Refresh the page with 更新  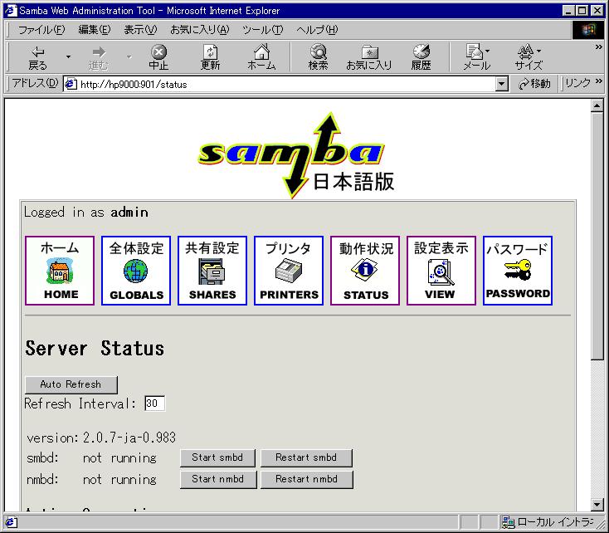[210, 57]
